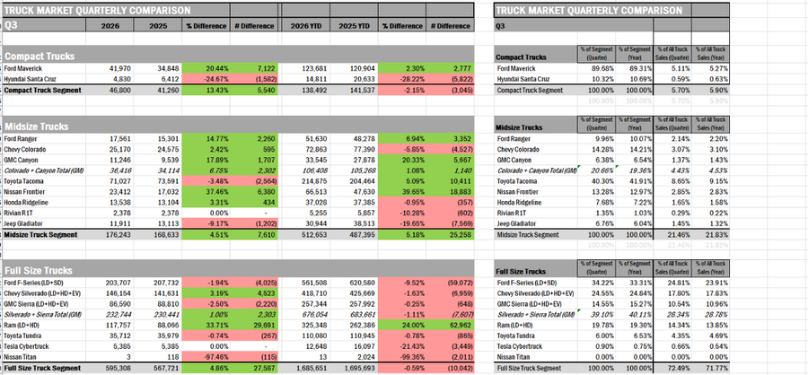Select GMC Sierra 2025 value 88,810
808x375 pixels.
pos(158,304)
